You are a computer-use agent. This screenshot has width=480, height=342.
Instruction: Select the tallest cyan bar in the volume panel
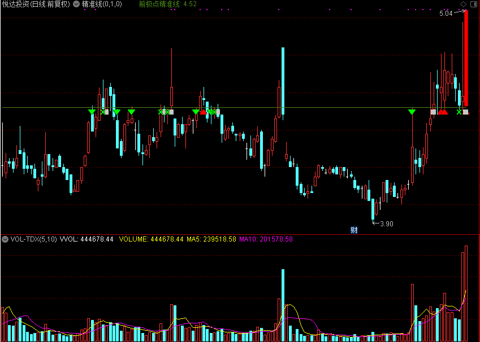[x=283, y=305]
